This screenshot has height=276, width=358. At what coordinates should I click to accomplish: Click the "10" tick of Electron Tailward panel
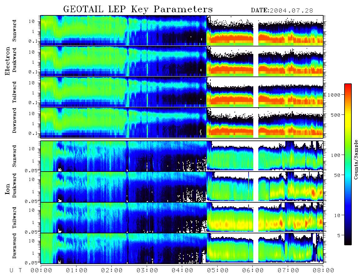pyautogui.click(x=32, y=83)
